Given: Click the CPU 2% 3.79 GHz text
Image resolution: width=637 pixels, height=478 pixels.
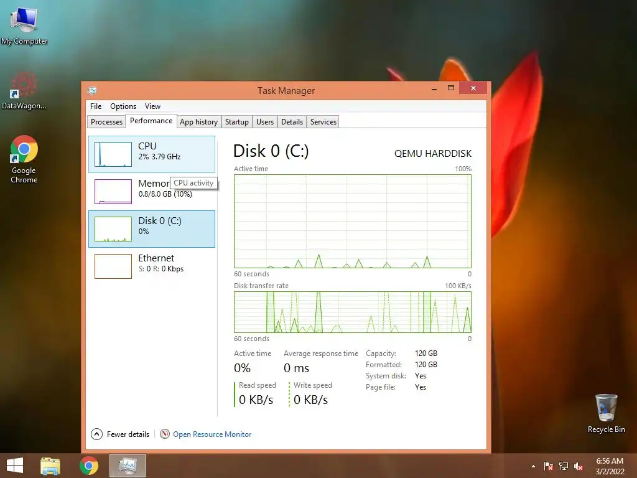Looking at the screenshot, I should click(x=159, y=156).
